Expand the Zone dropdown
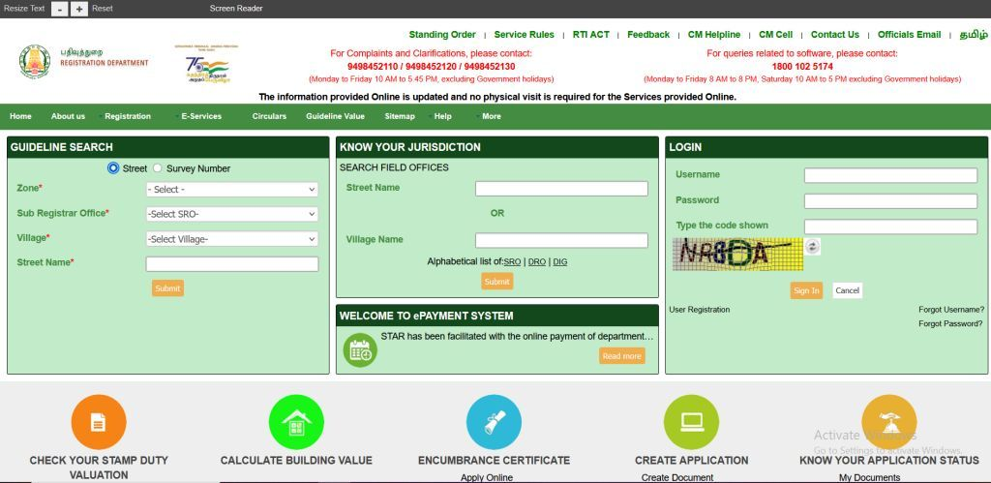 click(x=231, y=190)
